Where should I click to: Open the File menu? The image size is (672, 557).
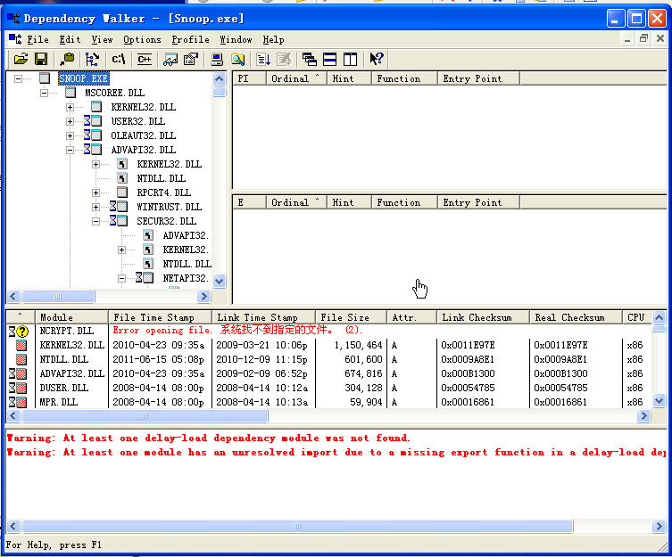[37, 39]
